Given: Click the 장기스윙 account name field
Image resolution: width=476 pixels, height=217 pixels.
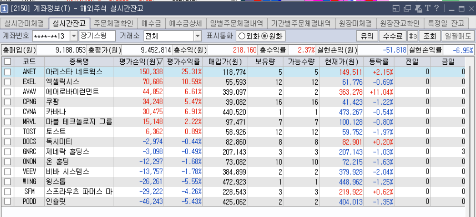Looking at the screenshot, I should (x=97, y=36).
